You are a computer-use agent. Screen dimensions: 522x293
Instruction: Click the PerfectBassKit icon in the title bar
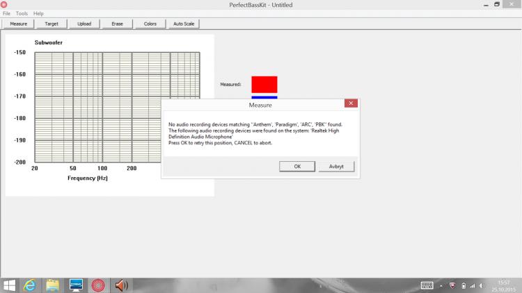(x=4, y=5)
